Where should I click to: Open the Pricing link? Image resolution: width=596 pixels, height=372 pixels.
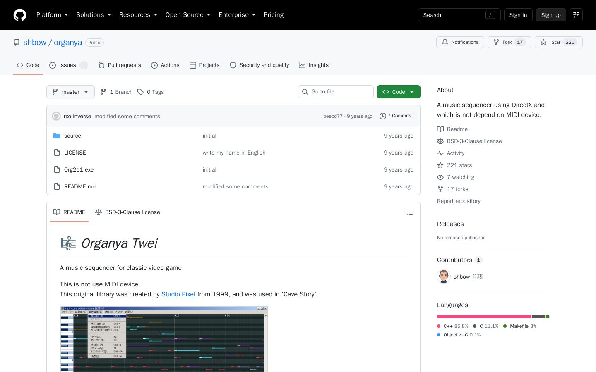click(x=274, y=15)
